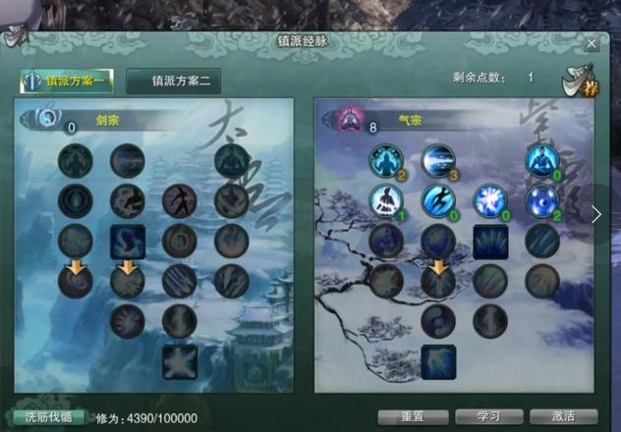Click the swirling orb skill with level 2

click(x=542, y=201)
